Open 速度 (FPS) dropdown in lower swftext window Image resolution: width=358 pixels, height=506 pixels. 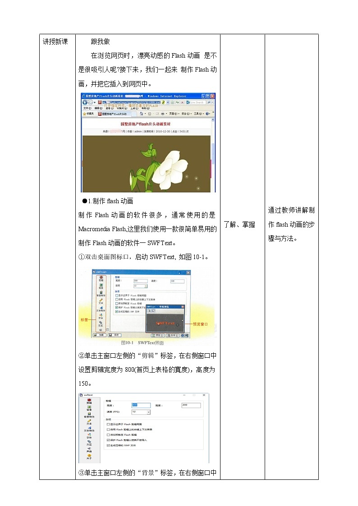pyautogui.click(x=148, y=412)
